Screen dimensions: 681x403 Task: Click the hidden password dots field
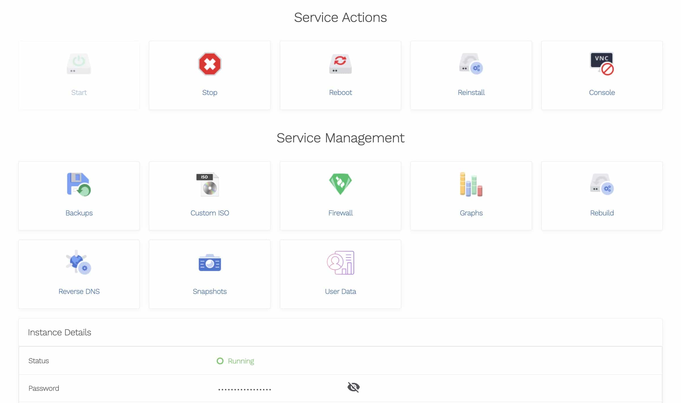pos(245,389)
